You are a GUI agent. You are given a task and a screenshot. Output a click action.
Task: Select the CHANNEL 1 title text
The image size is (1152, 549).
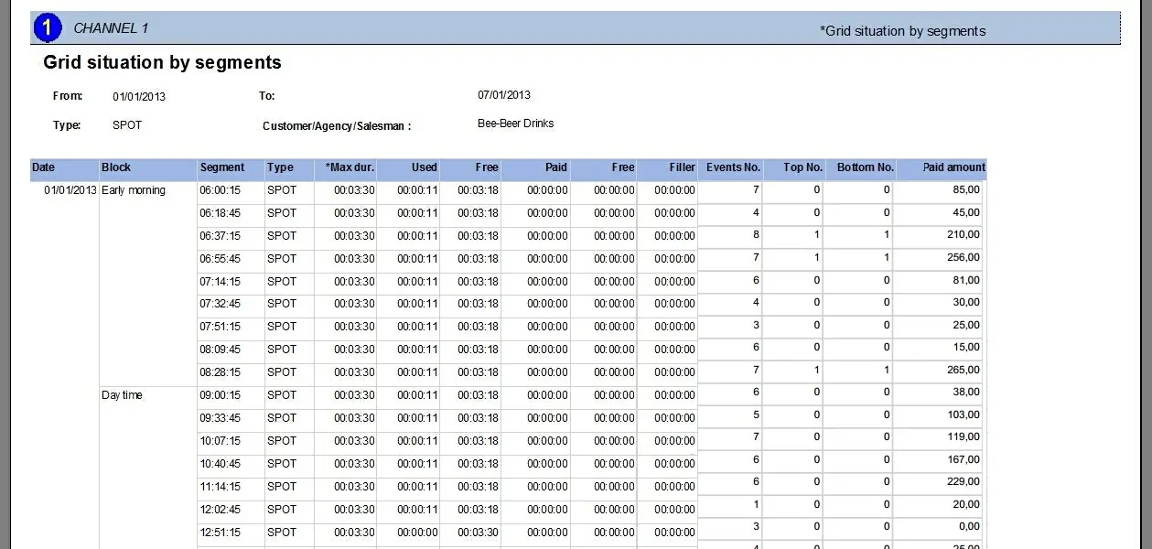pos(111,28)
